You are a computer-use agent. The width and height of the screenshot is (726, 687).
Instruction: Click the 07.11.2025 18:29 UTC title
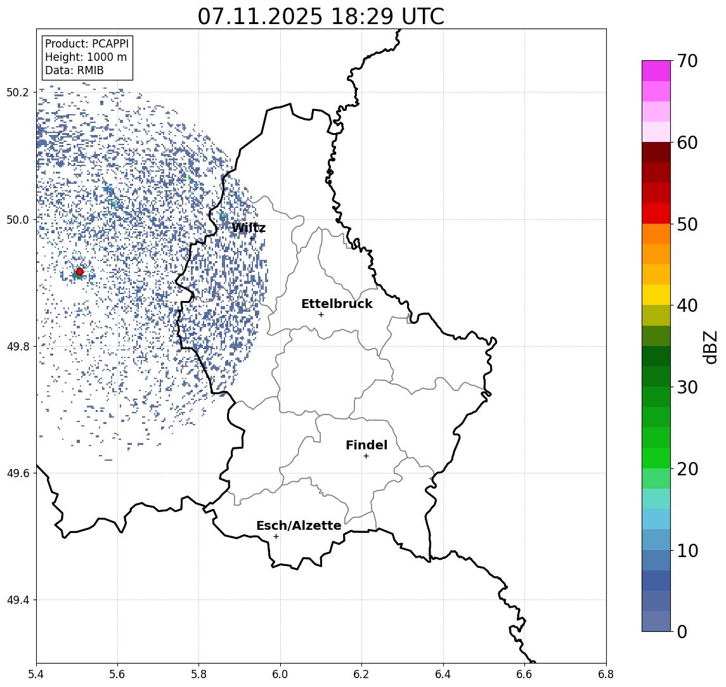(321, 16)
